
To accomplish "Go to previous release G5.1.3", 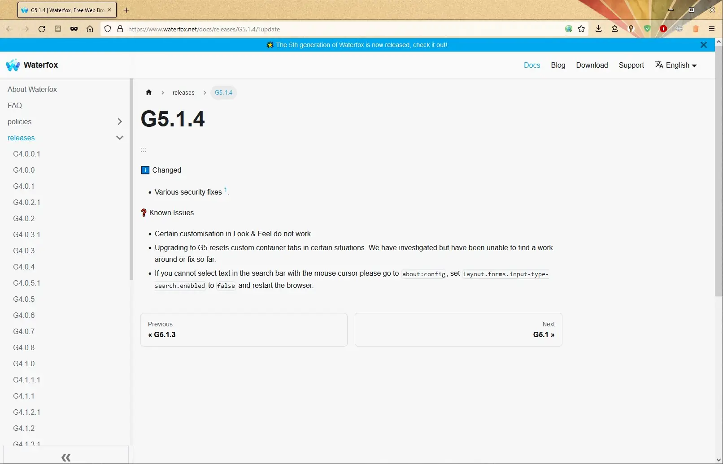I will [x=244, y=330].
